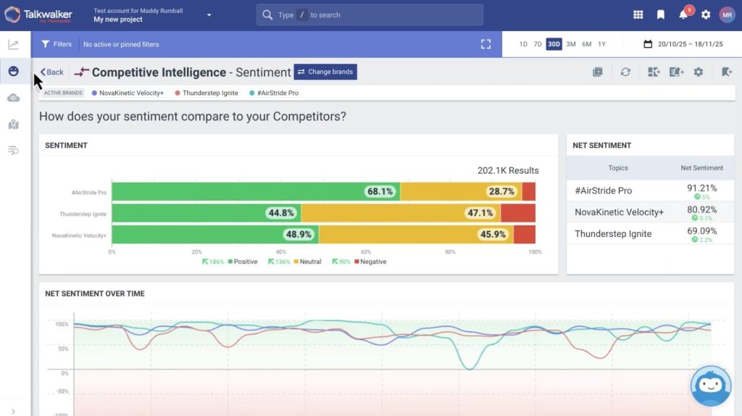Toggle the Negative series in chart legend

(372, 262)
